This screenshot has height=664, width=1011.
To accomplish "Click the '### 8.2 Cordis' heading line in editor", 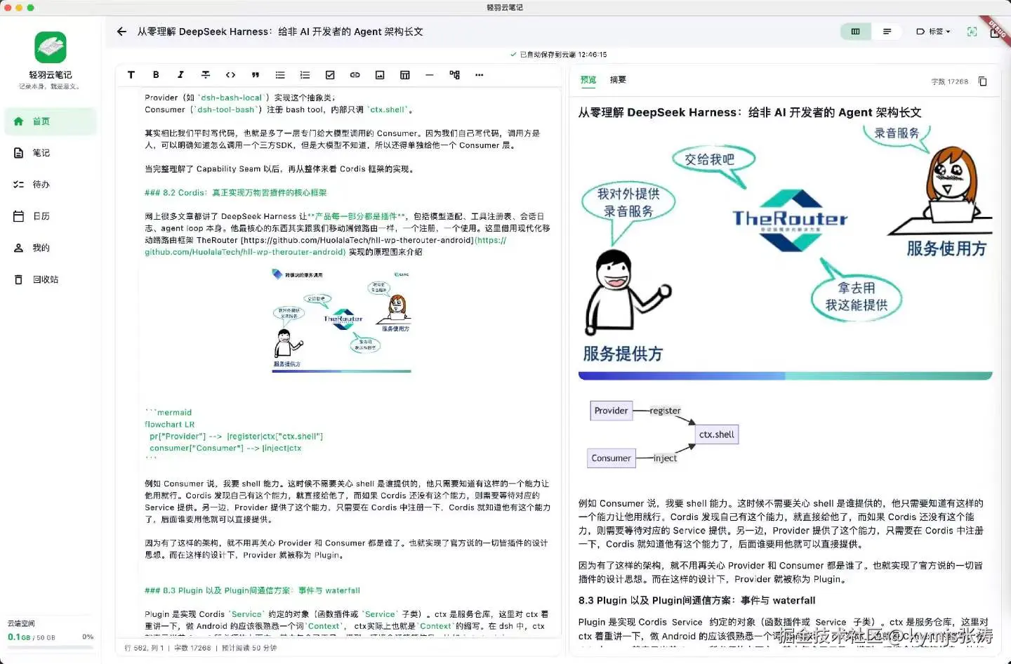I will [236, 193].
